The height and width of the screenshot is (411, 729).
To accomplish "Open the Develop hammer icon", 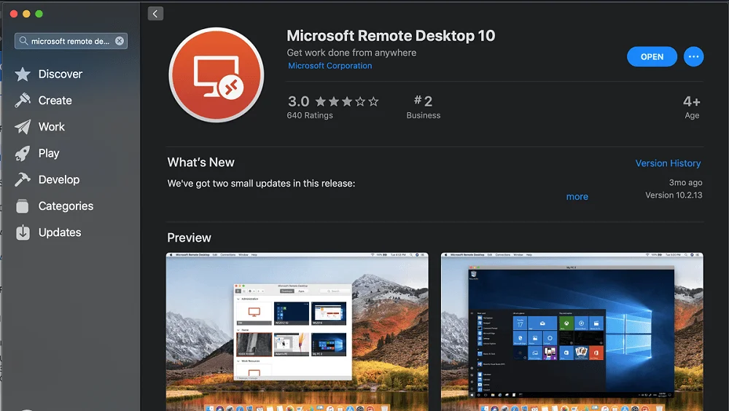I will (x=23, y=180).
